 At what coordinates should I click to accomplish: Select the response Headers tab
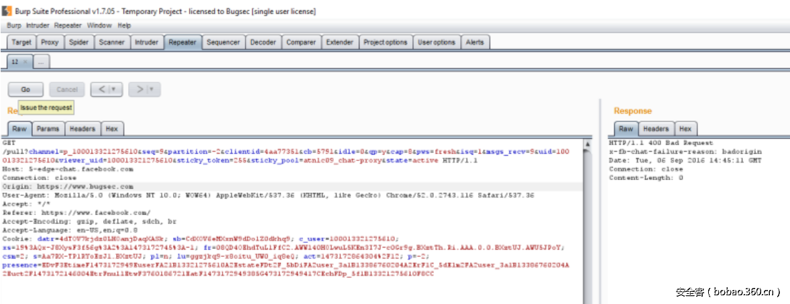pyautogui.click(x=655, y=129)
